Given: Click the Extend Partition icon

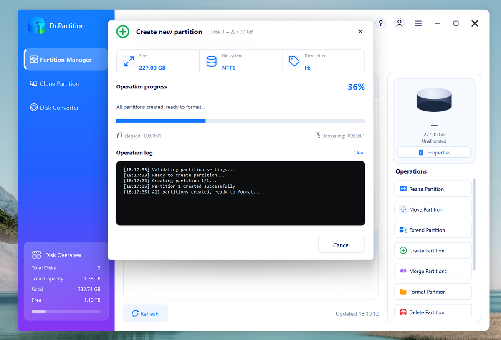Looking at the screenshot, I should click(403, 230).
